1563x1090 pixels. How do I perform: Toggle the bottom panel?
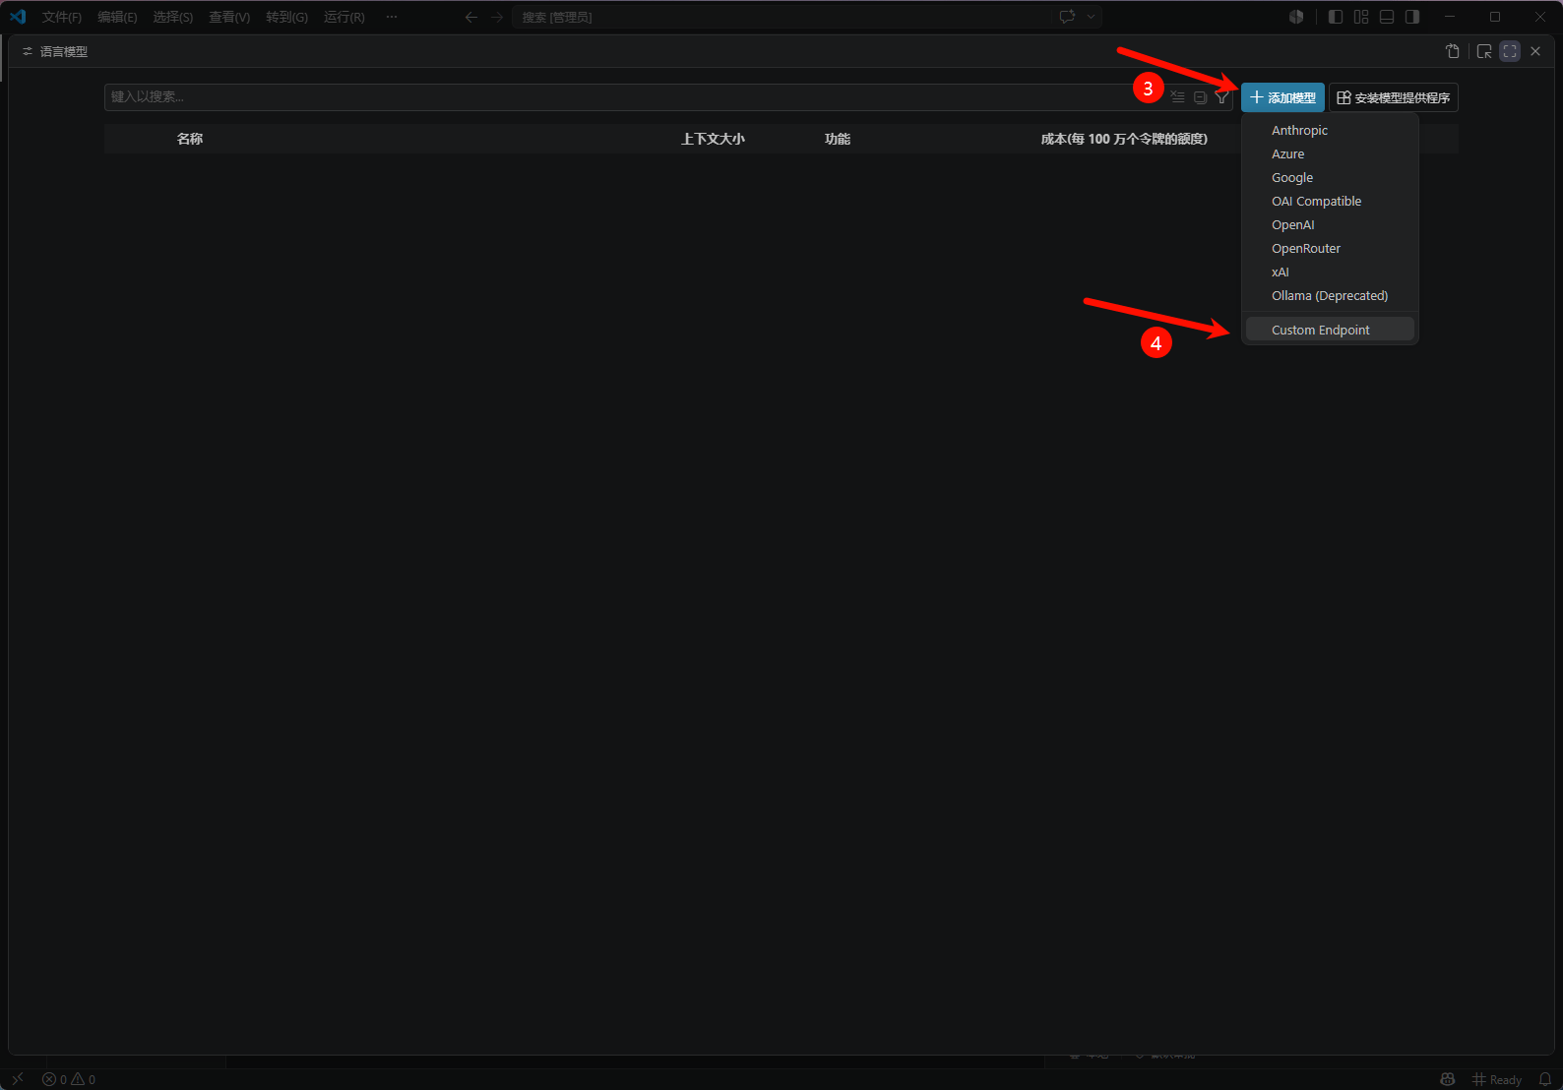click(x=1387, y=17)
